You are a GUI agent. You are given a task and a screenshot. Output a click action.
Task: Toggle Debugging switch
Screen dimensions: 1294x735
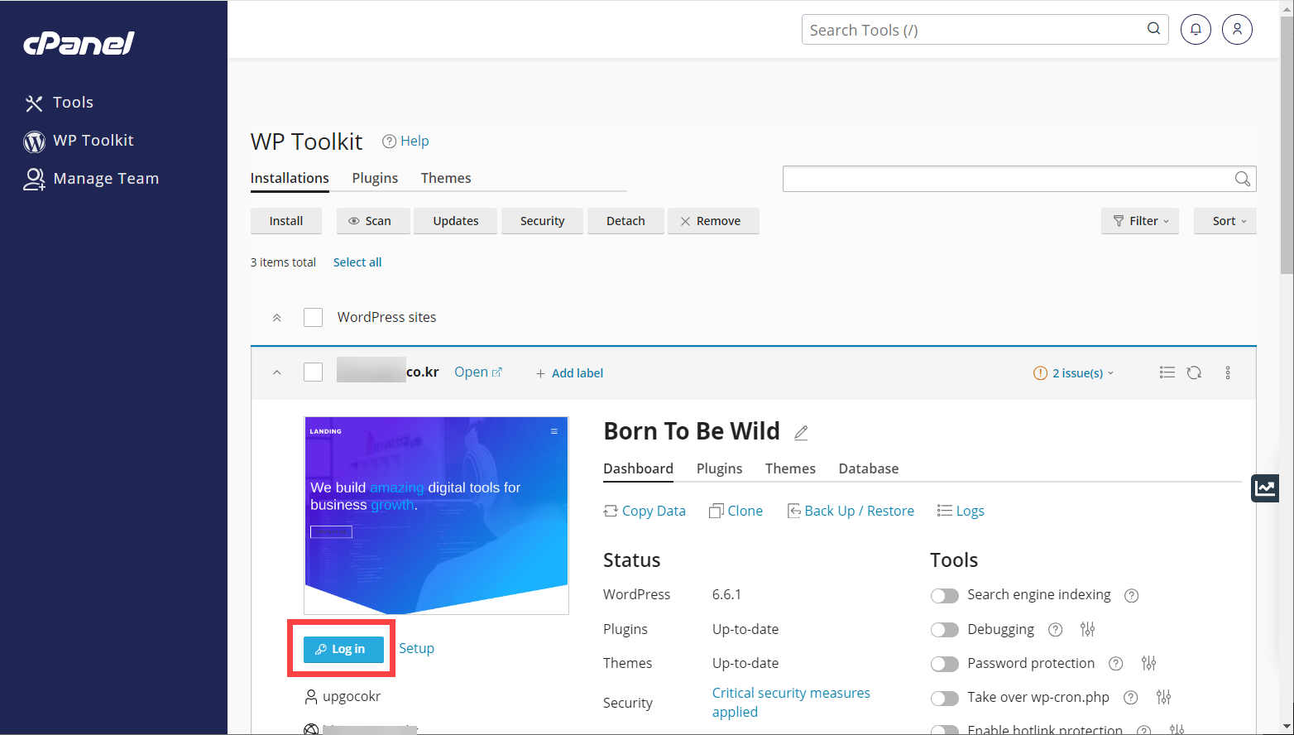pos(944,630)
